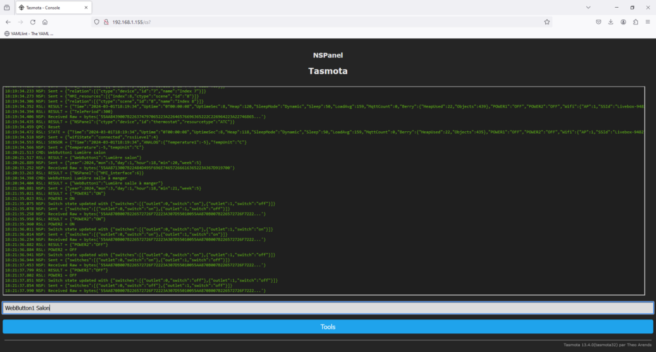The width and height of the screenshot is (656, 352).
Task: Open the shield tracking protection icon
Action: (x=97, y=22)
